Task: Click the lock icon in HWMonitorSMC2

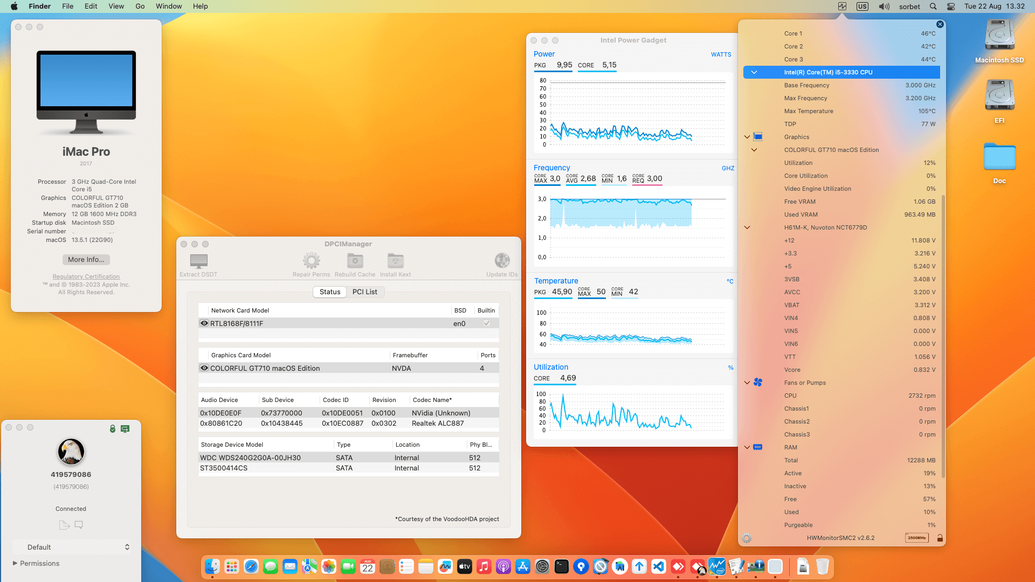Action: [940, 538]
